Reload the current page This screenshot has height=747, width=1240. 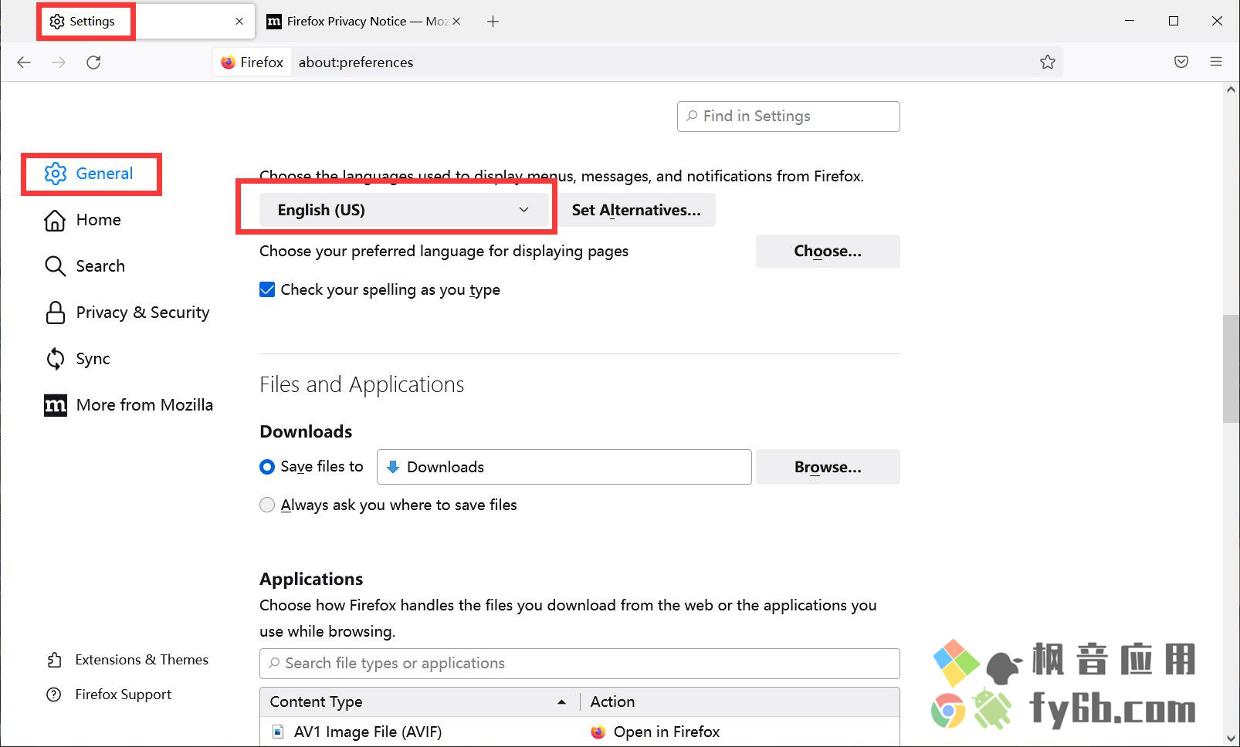[x=93, y=63]
